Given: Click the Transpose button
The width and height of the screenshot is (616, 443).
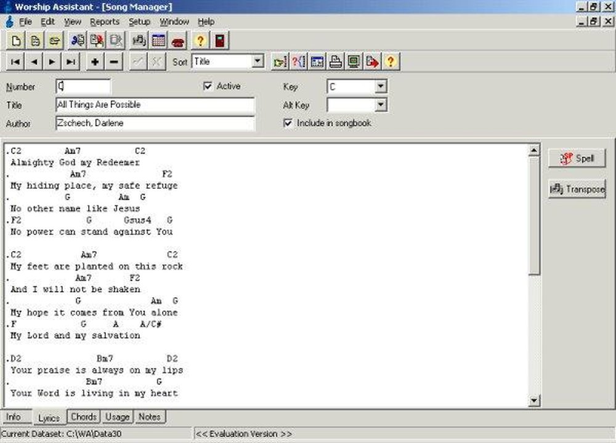Looking at the screenshot, I should [x=577, y=189].
